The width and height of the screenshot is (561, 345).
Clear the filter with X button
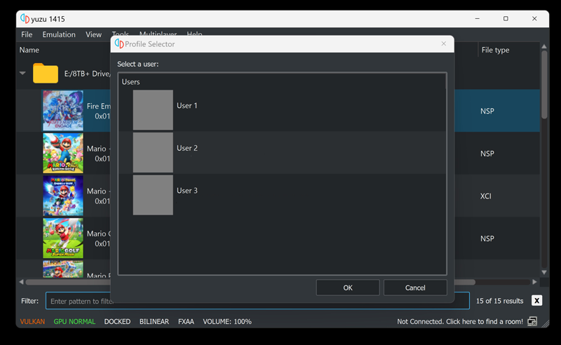536,301
